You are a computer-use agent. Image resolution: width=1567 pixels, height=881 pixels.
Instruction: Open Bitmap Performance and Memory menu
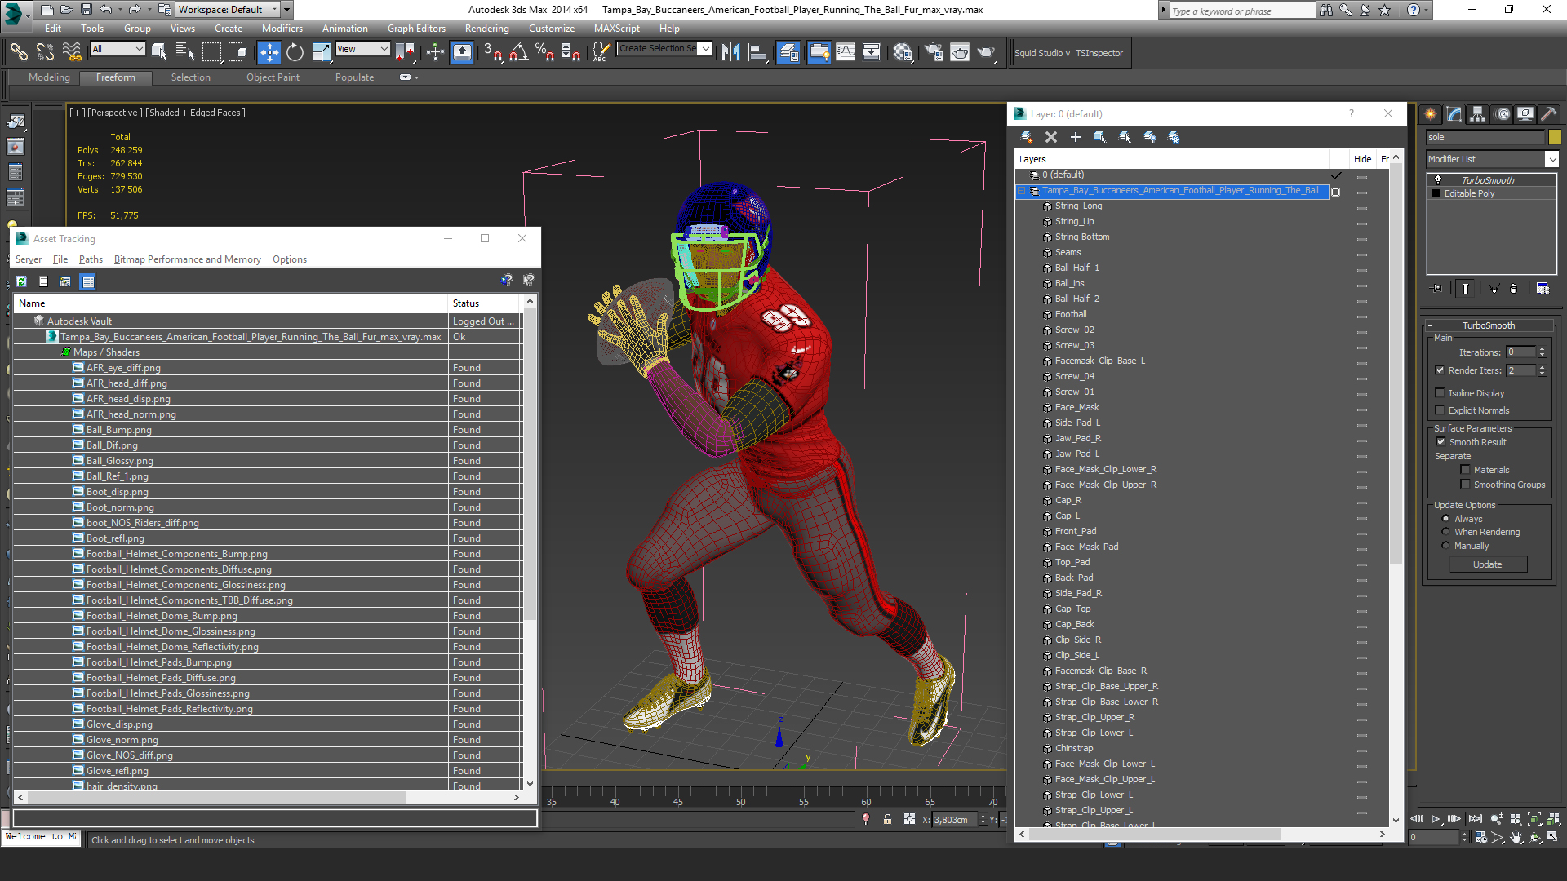(x=188, y=259)
